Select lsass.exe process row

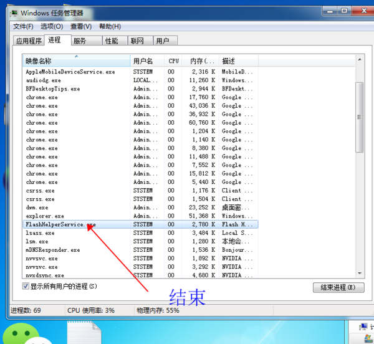pyautogui.click(x=140, y=233)
